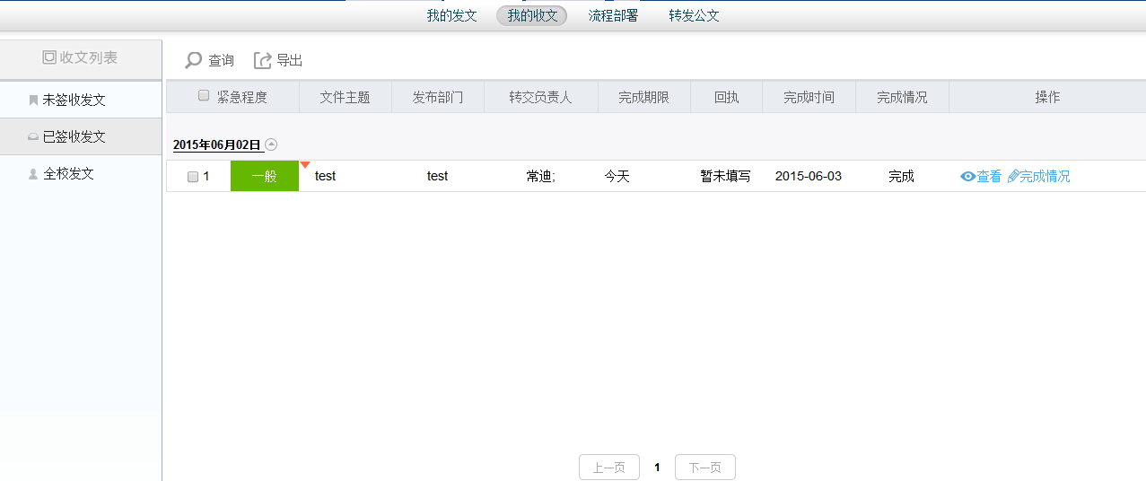Open the 查看 view link
The width and height of the screenshot is (1146, 481).
989,177
